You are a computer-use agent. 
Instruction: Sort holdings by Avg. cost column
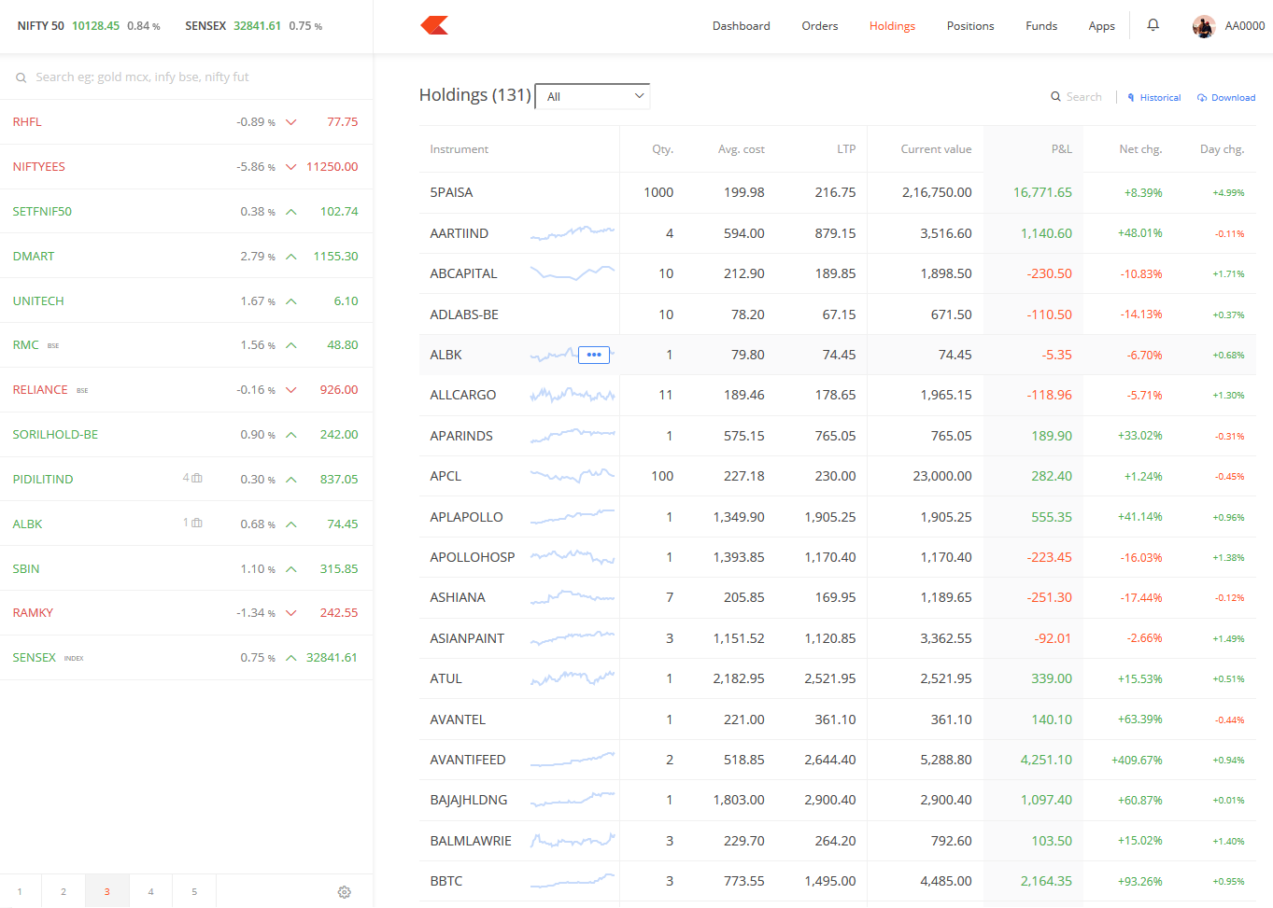(x=741, y=149)
